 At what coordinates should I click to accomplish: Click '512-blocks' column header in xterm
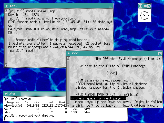point(31,102)
